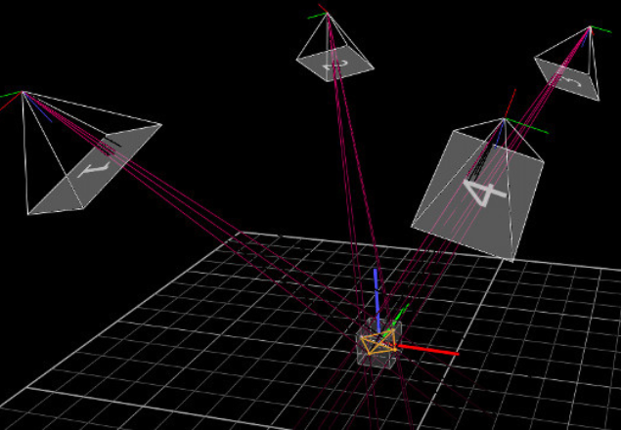Image resolution: width=621 pixels, height=430 pixels.
Task: Click the apex of camera 4 pyramid
Action: pos(504,119)
